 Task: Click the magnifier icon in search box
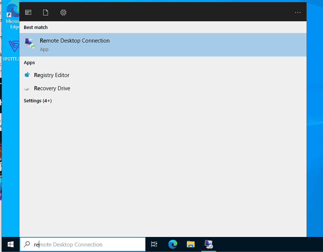tap(27, 244)
